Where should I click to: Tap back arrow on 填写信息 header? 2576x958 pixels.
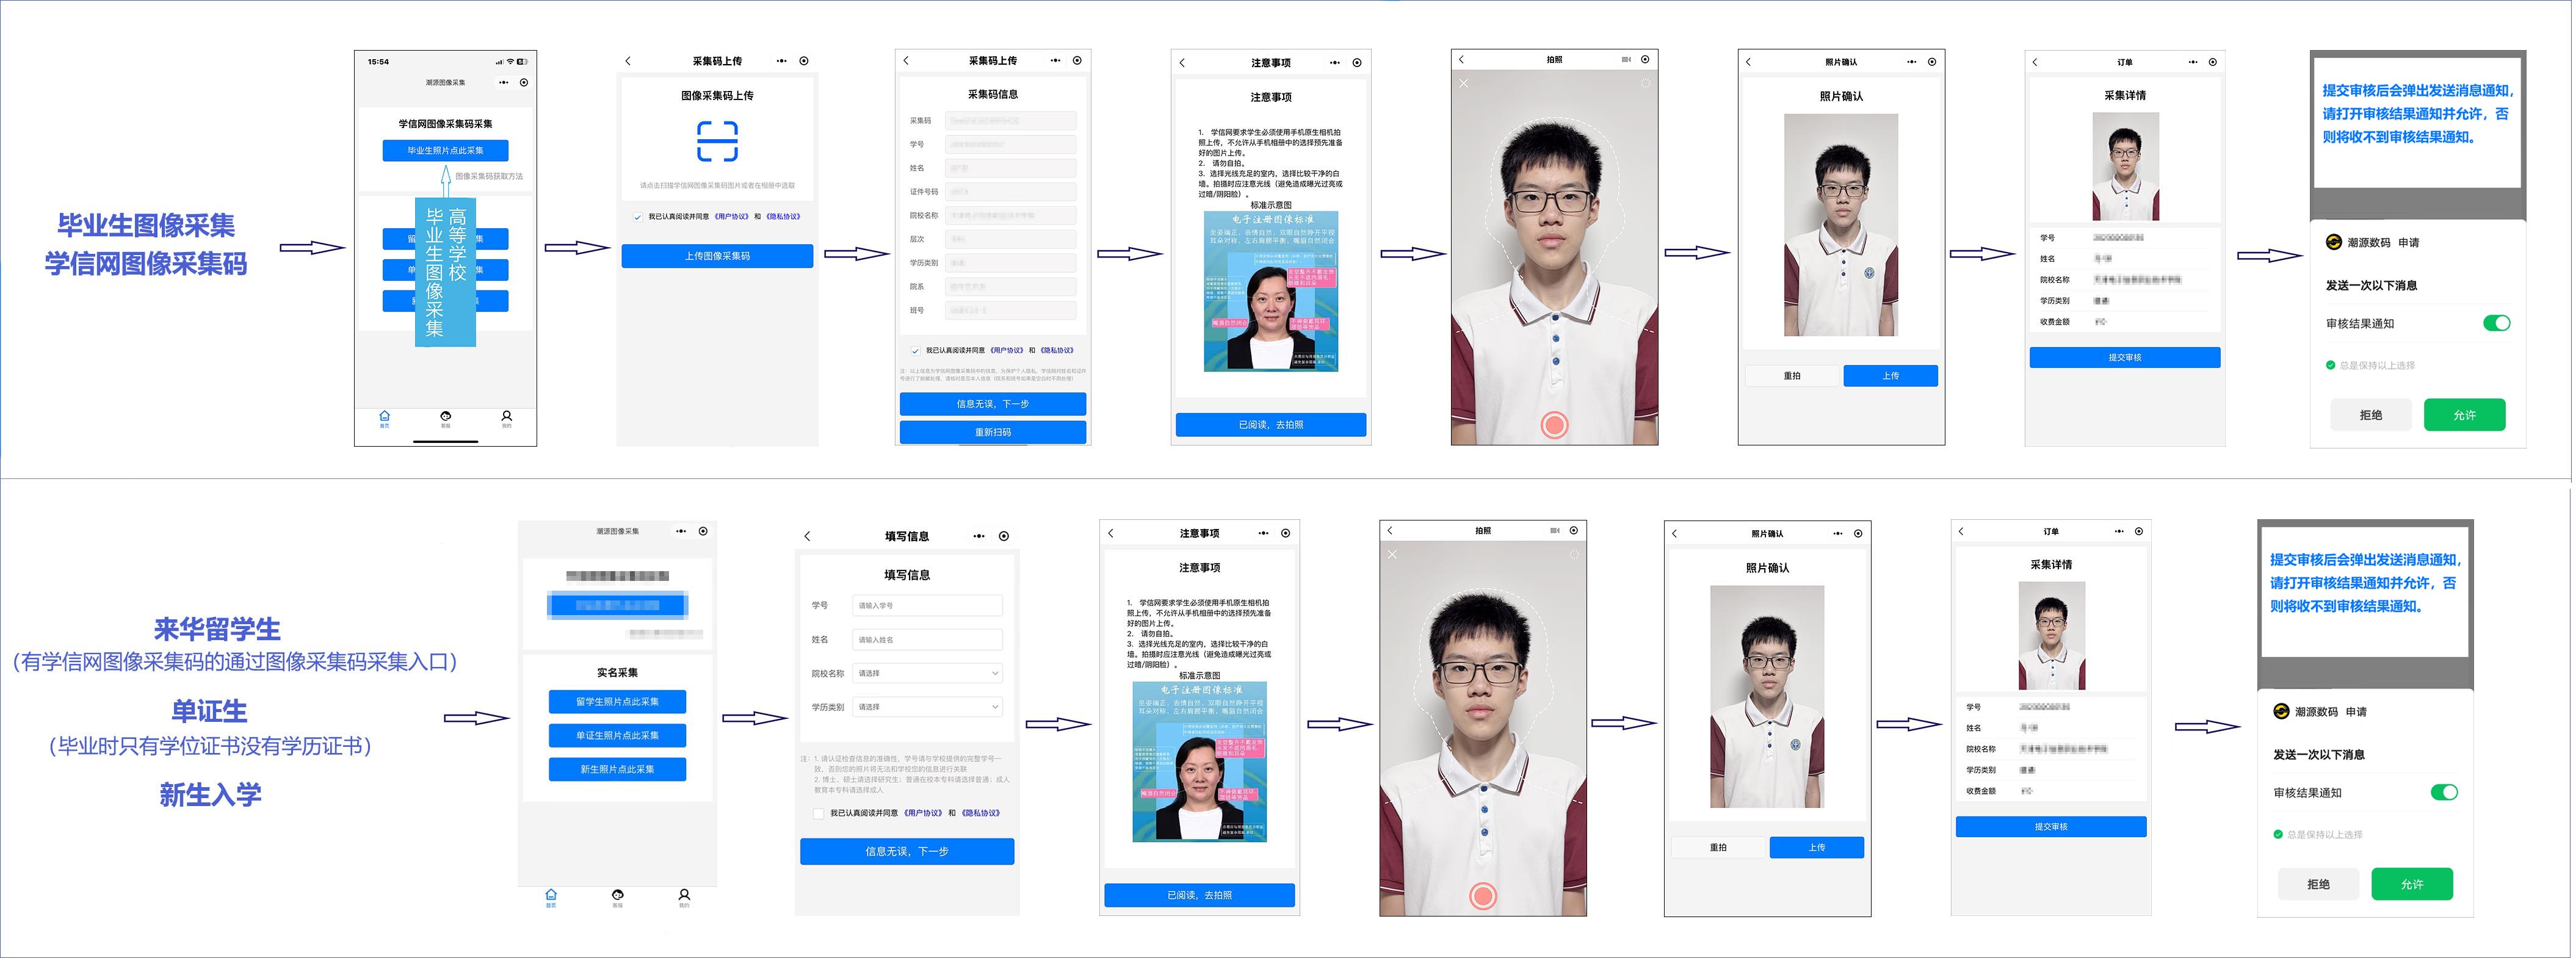click(x=807, y=536)
